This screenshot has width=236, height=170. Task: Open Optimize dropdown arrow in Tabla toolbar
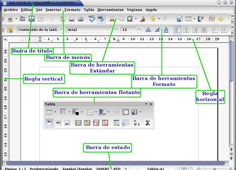140,112
